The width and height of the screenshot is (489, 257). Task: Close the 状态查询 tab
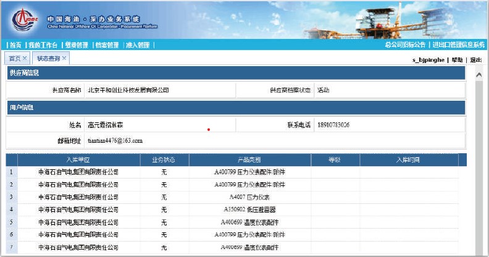pos(64,58)
